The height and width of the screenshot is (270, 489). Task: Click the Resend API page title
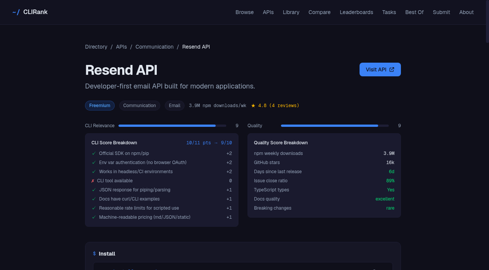(121, 70)
